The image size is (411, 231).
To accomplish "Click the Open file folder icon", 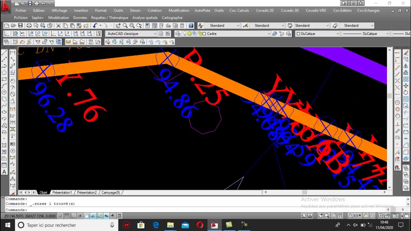I will point(13,25).
